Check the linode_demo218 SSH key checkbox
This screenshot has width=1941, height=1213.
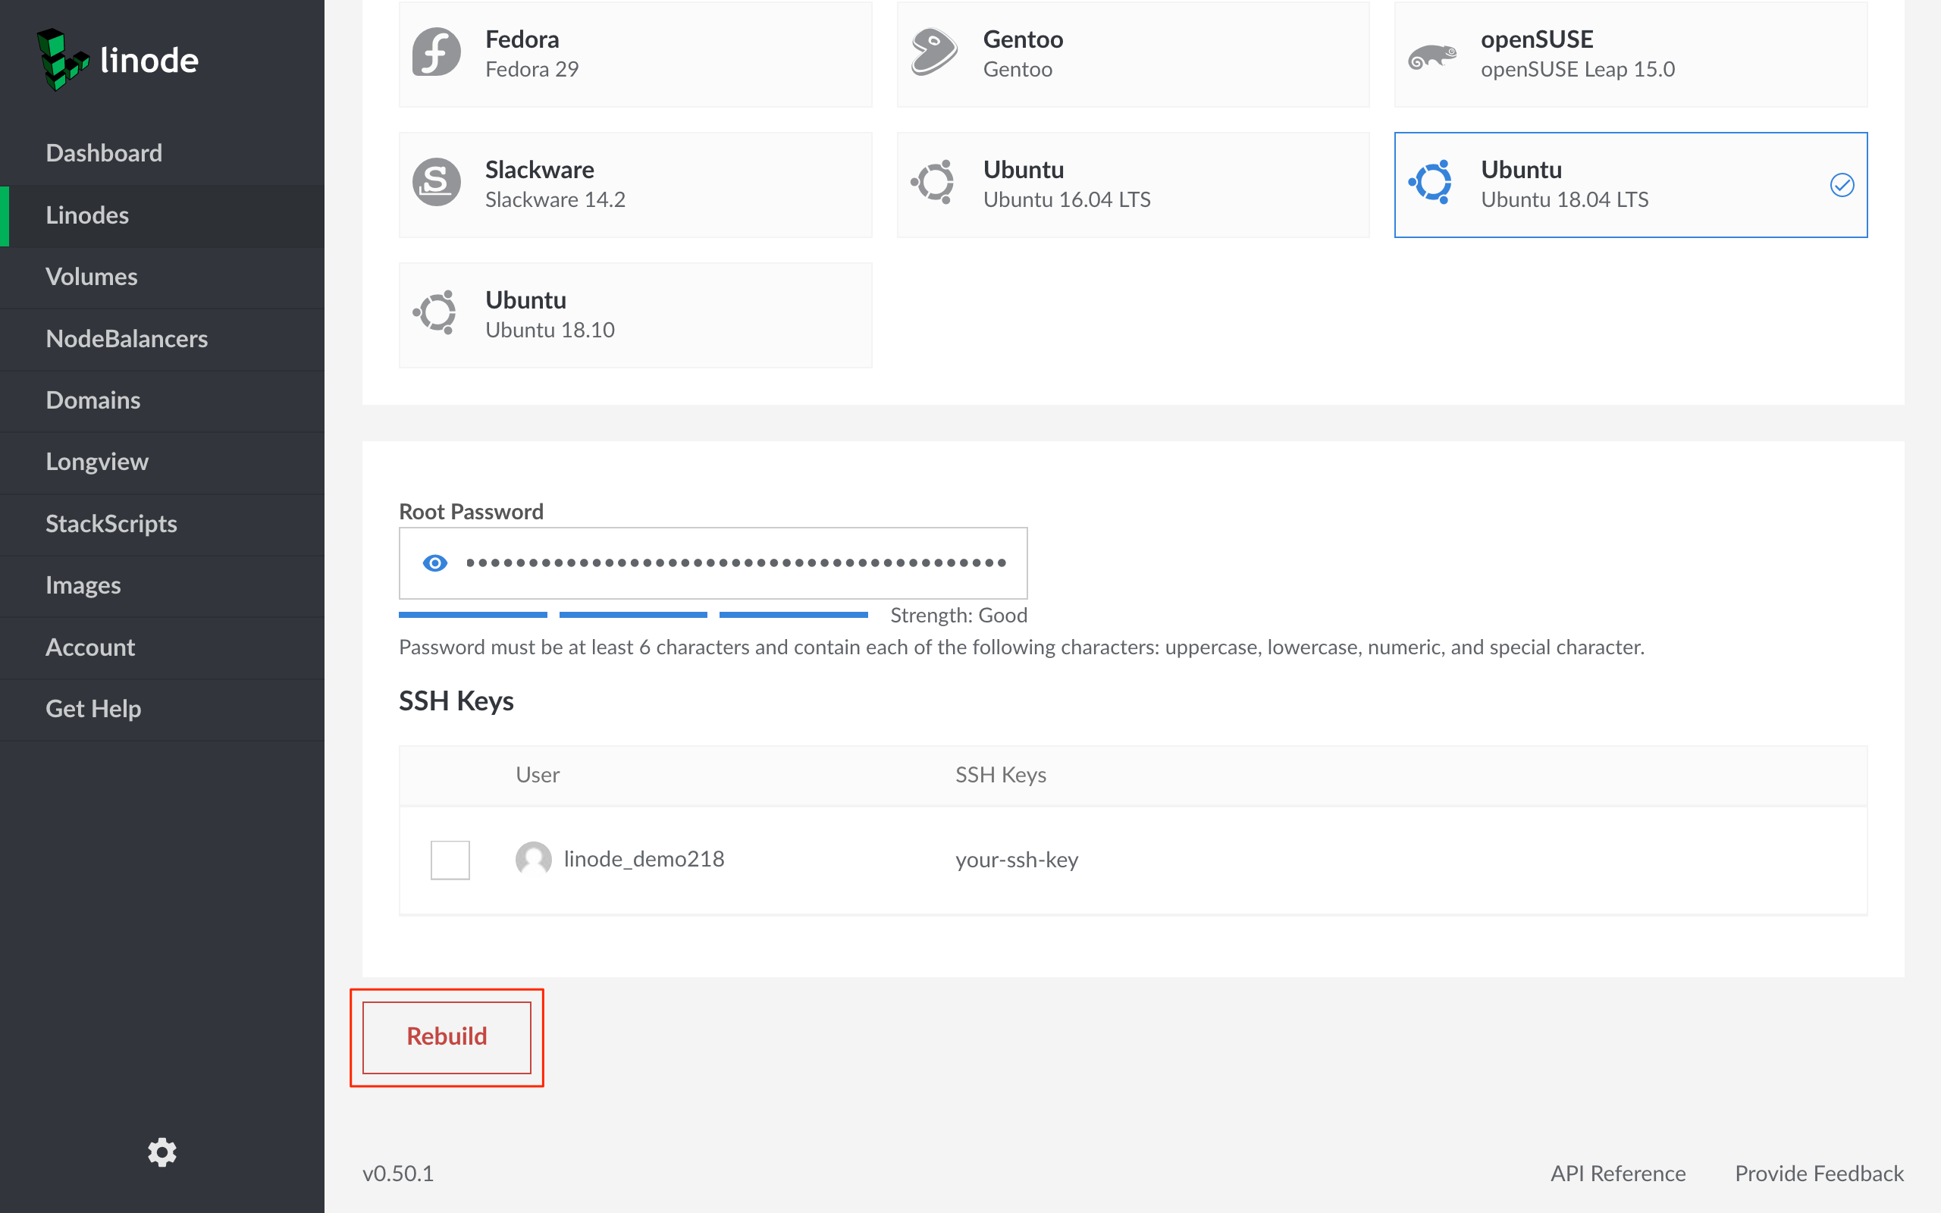tap(450, 859)
